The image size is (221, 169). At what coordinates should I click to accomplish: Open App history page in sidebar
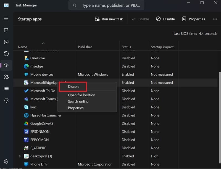[x=6, y=54]
